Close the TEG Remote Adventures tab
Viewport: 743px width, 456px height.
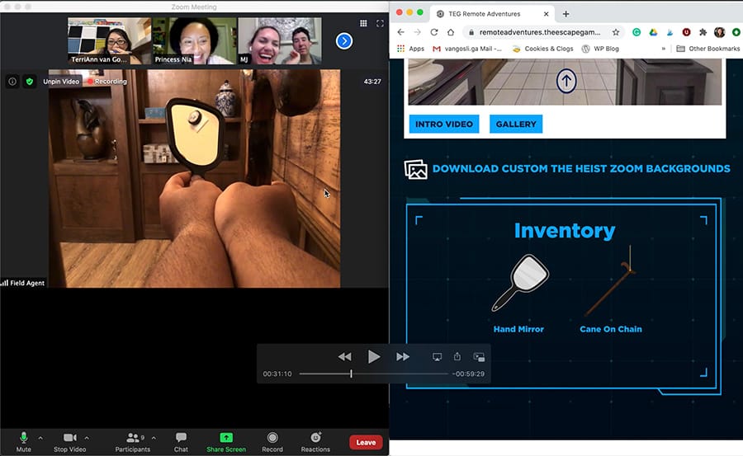pyautogui.click(x=546, y=14)
